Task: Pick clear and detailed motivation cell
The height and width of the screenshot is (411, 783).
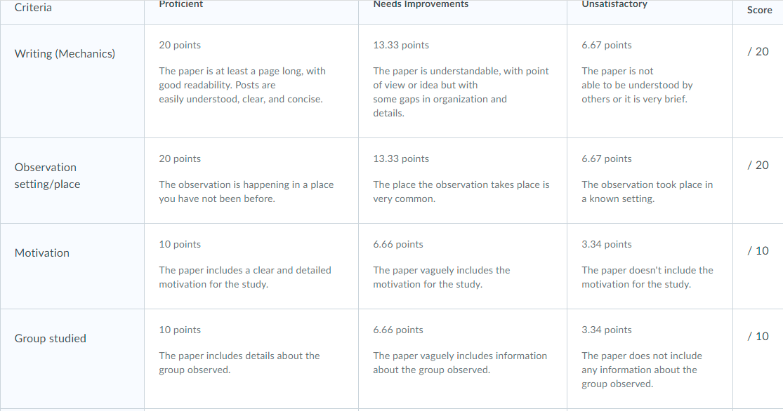Action: [251, 267]
